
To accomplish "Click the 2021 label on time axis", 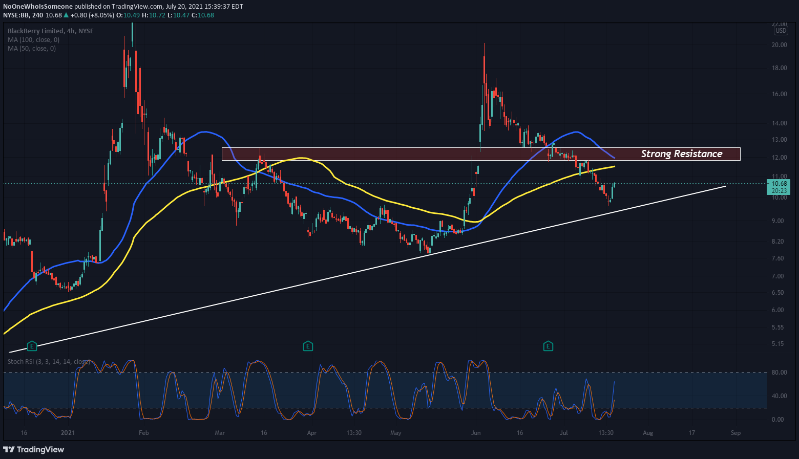I will click(68, 433).
